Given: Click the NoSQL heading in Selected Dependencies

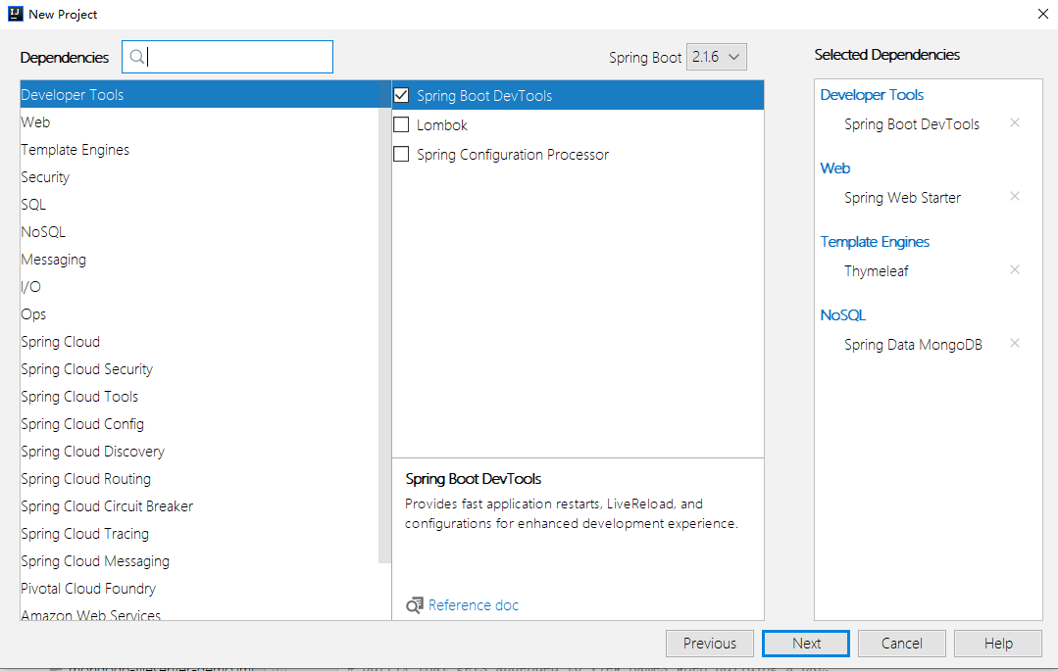Looking at the screenshot, I should pos(842,315).
